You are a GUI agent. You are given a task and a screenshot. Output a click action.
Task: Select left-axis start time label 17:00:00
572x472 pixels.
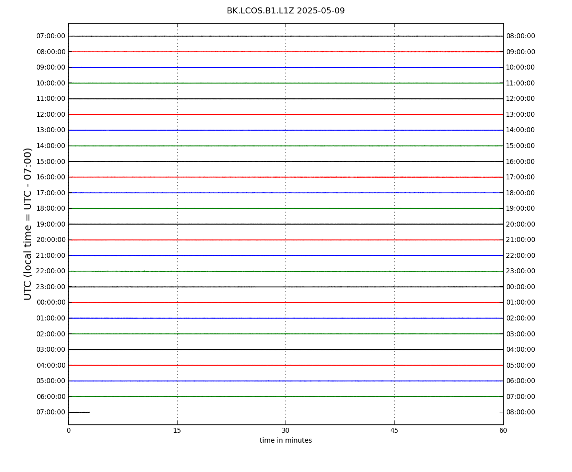coord(51,193)
